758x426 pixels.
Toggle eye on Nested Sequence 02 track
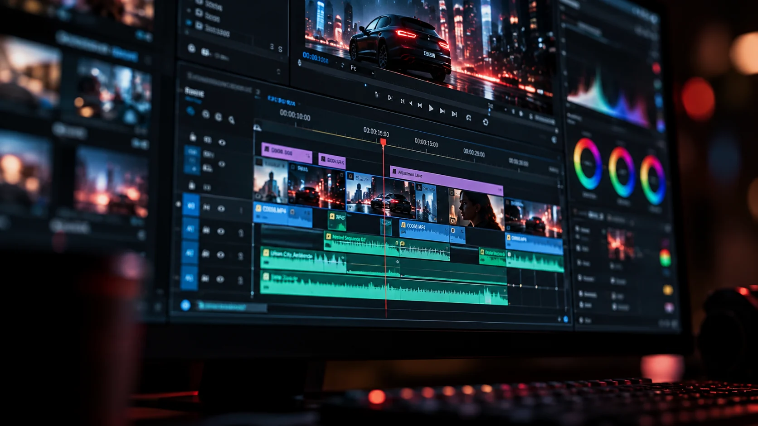click(221, 231)
